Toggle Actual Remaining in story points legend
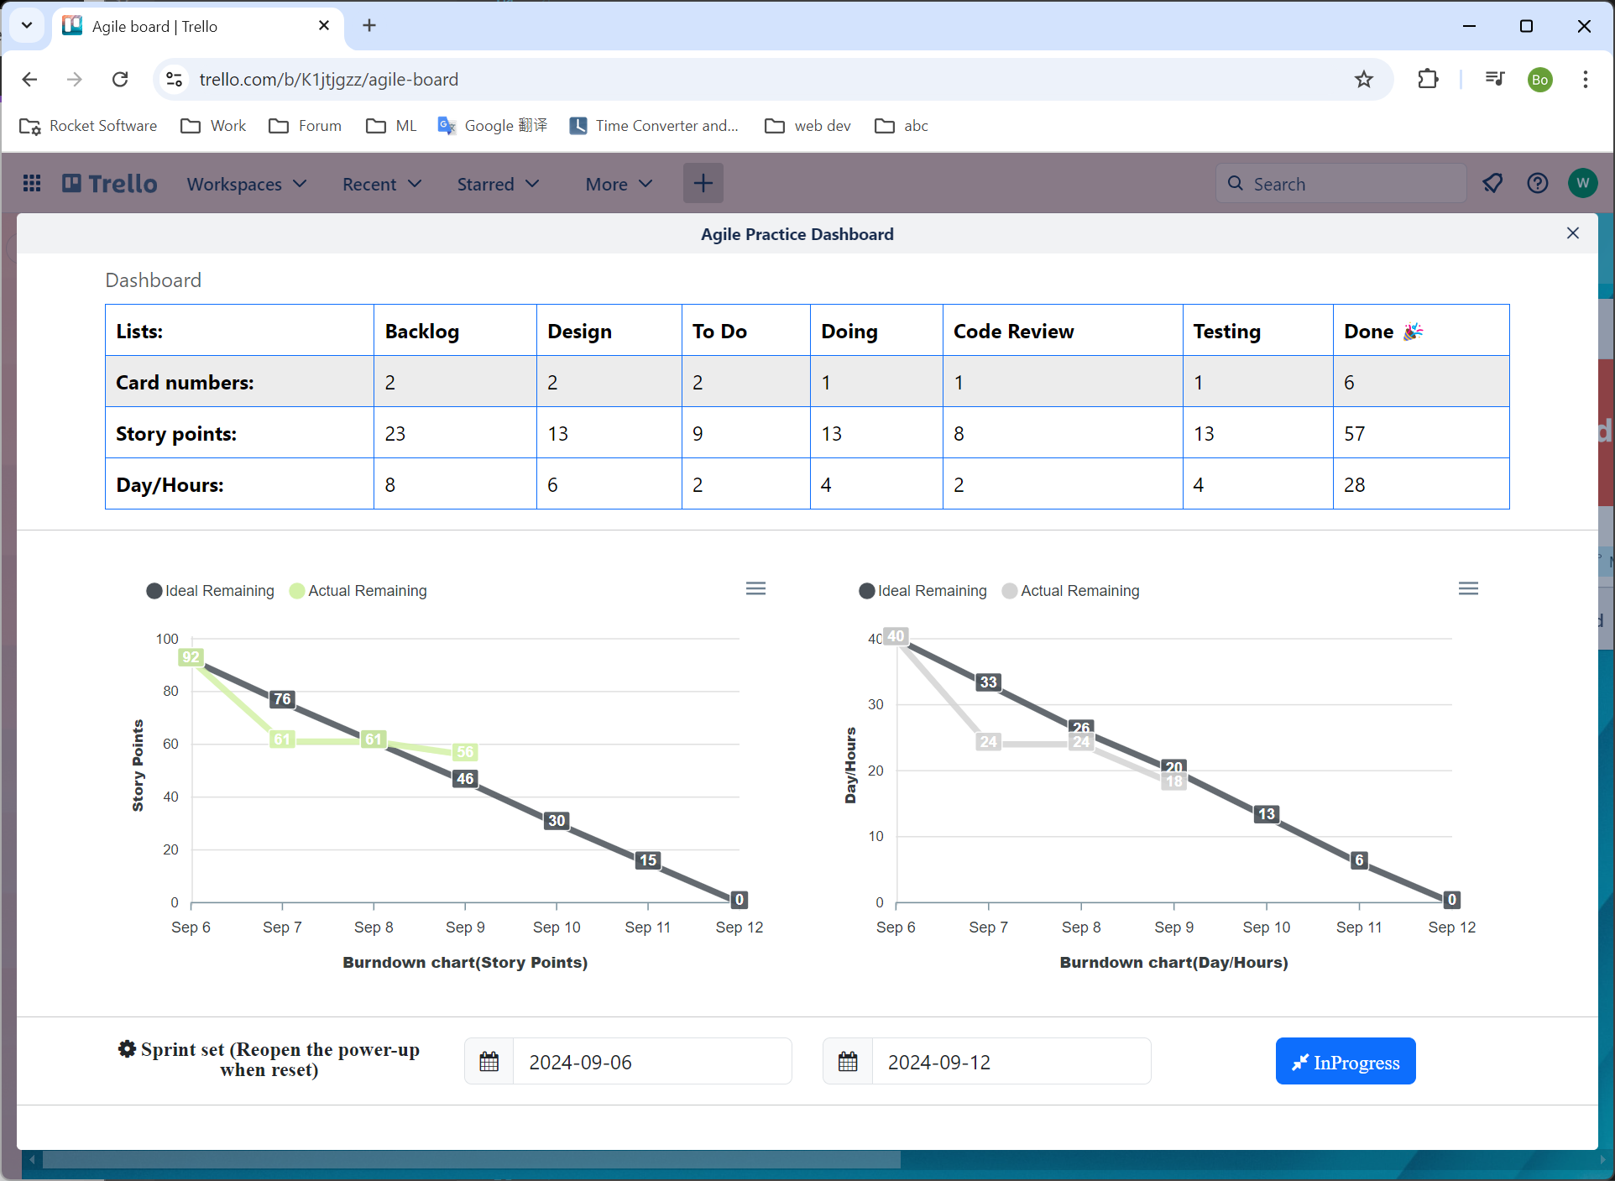The image size is (1615, 1181). pyautogui.click(x=358, y=590)
